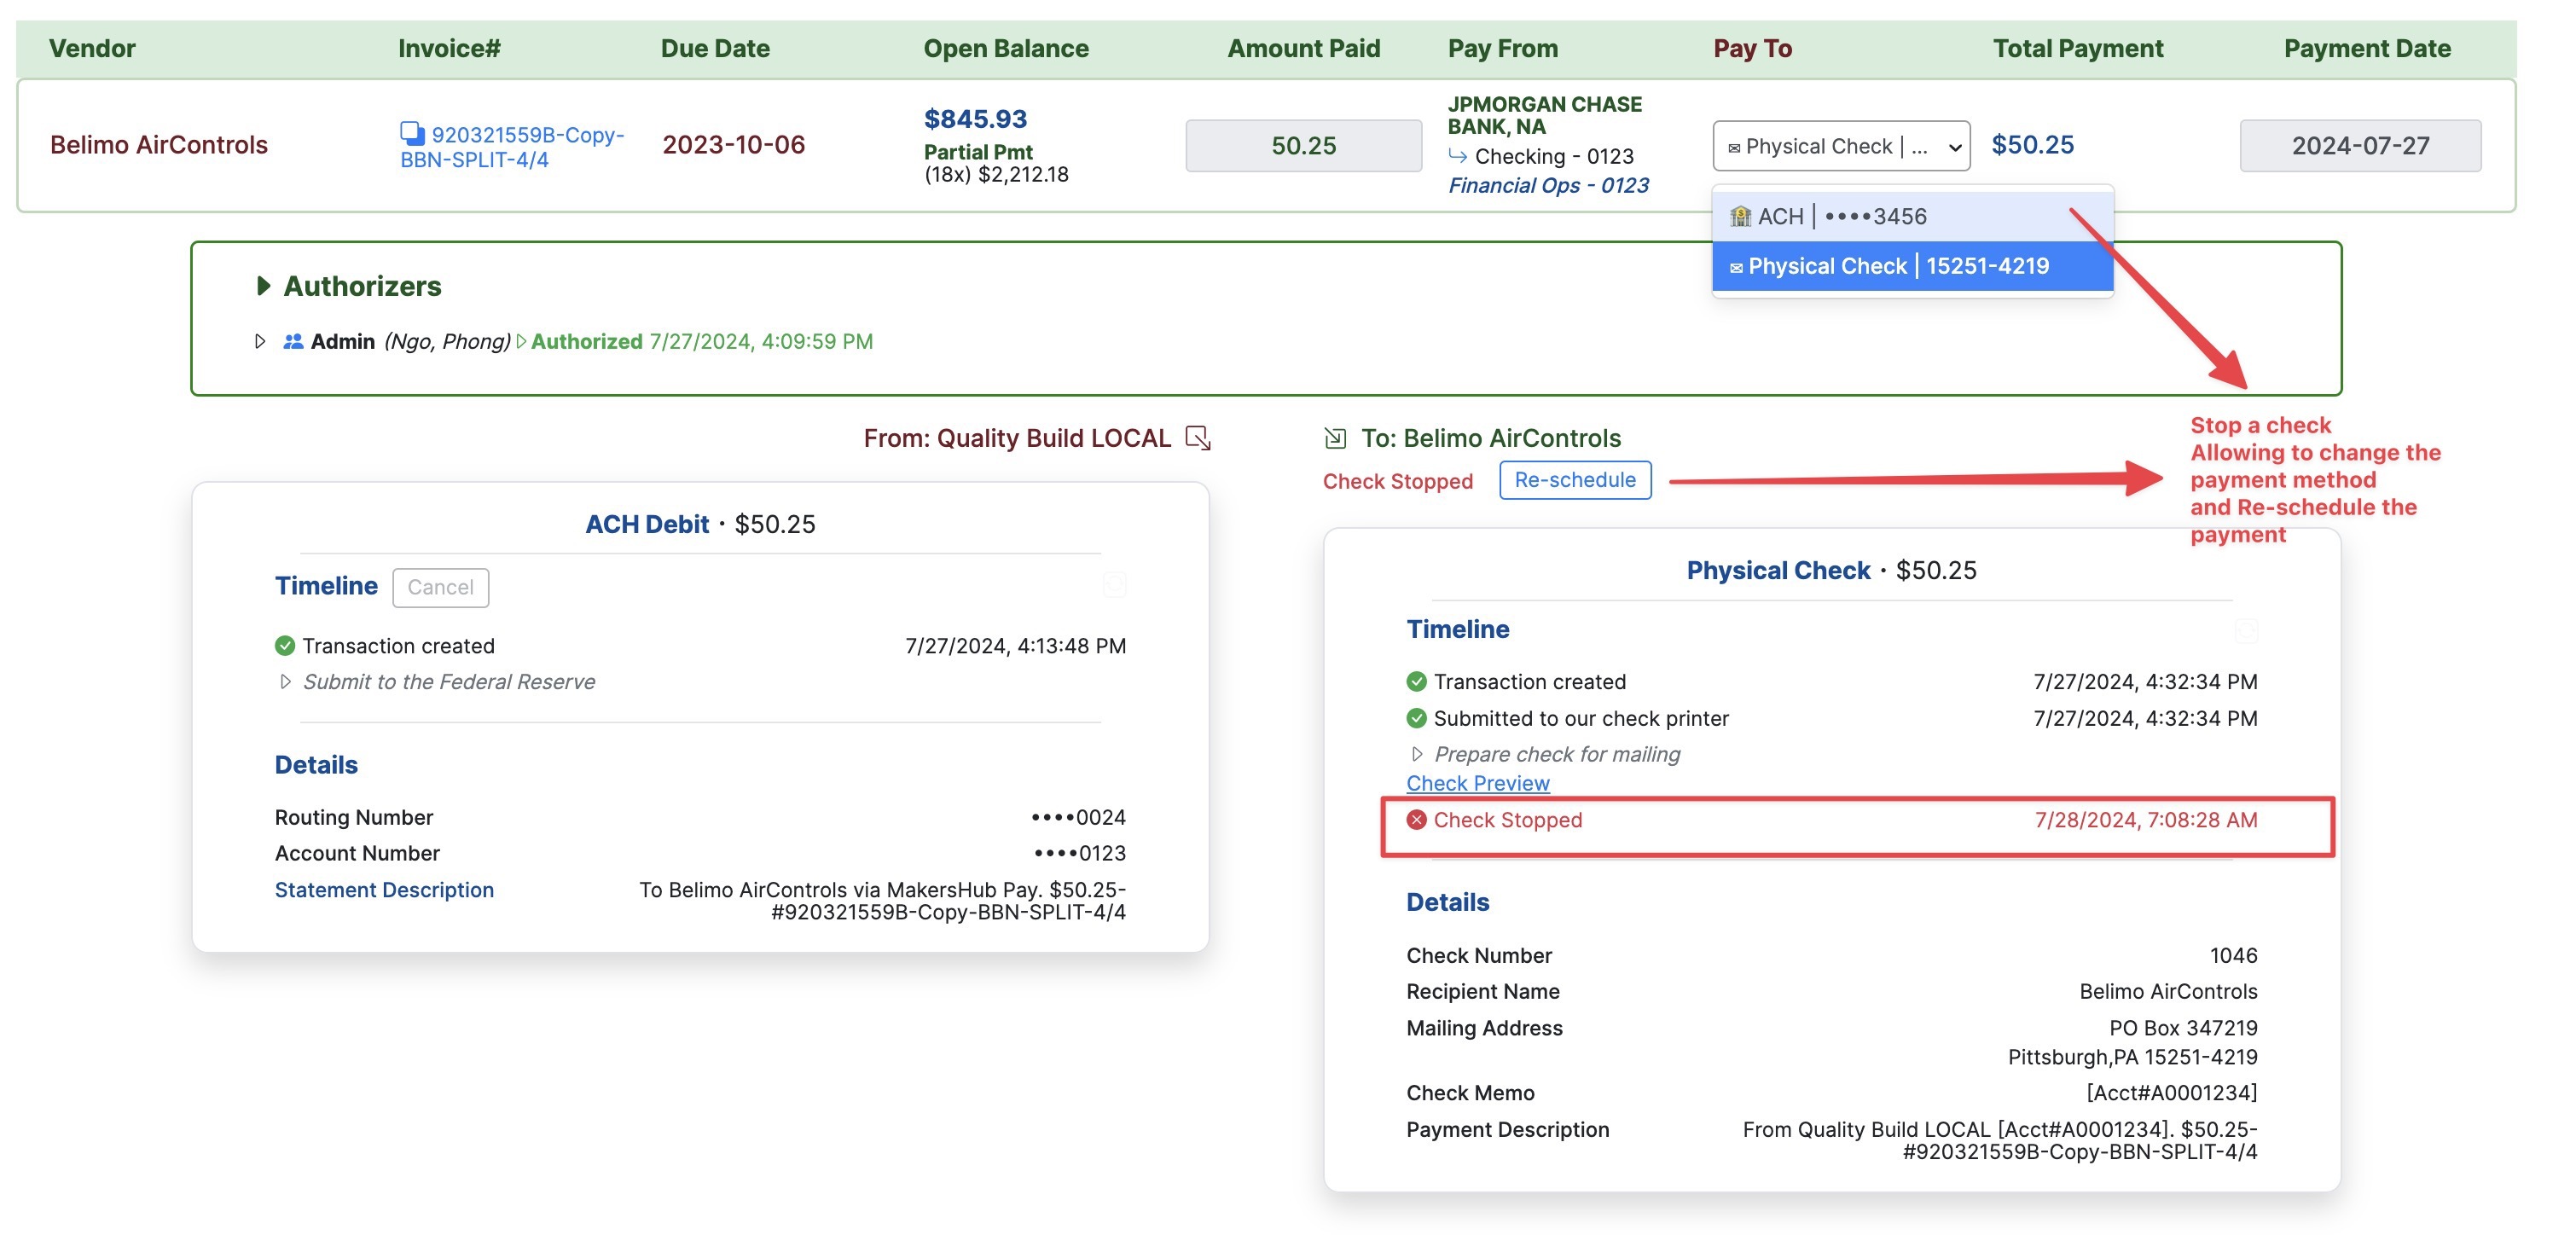Click the $50.25 total payment amount
Screen dimensions: 2576x1235
[2032, 145]
